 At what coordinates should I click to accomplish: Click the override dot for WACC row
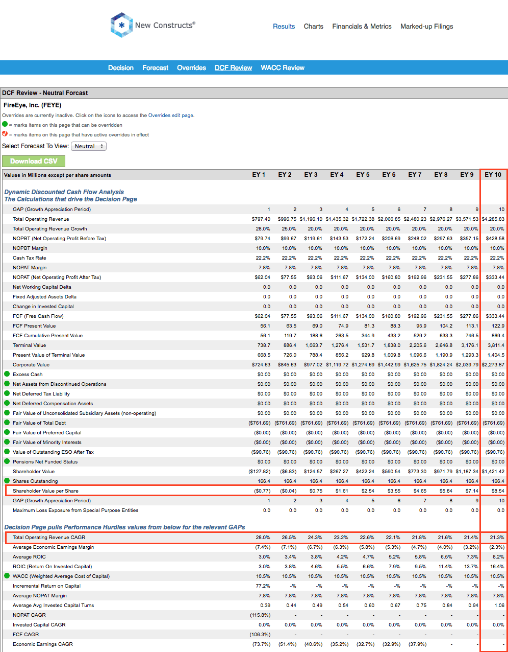click(x=7, y=576)
